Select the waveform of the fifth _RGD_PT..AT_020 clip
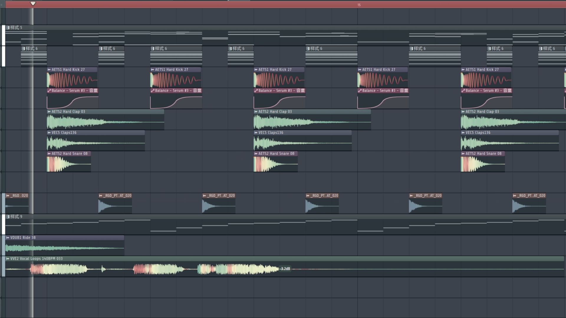Viewport: 566px width, 318px height. click(x=529, y=206)
